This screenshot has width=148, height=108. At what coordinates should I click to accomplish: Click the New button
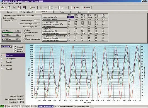pos(33,8)
